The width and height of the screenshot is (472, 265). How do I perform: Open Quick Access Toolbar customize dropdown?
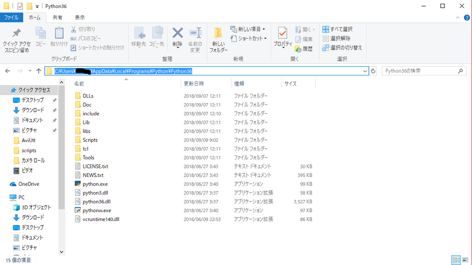[37, 6]
